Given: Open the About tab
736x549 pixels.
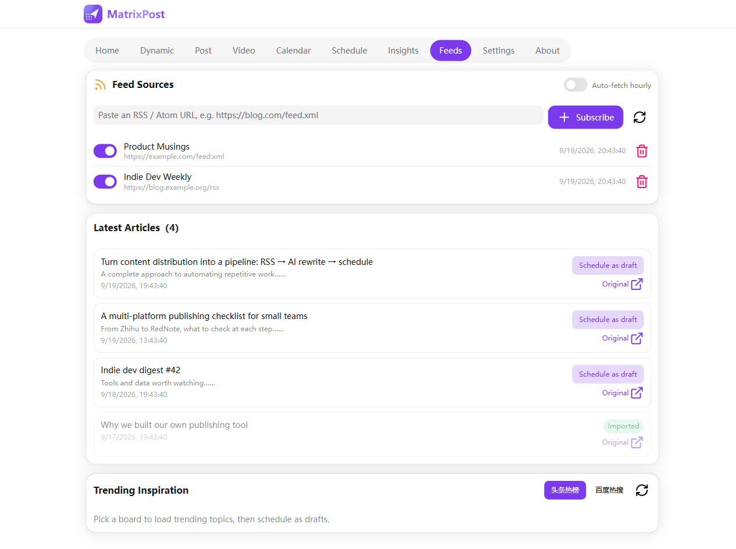Looking at the screenshot, I should 547,51.
